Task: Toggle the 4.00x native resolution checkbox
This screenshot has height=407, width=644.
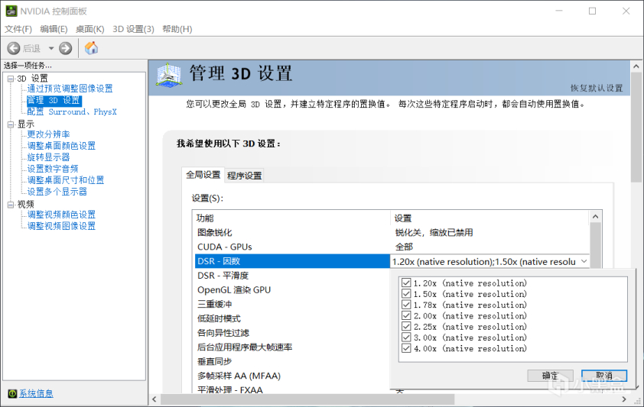Action: (406, 348)
